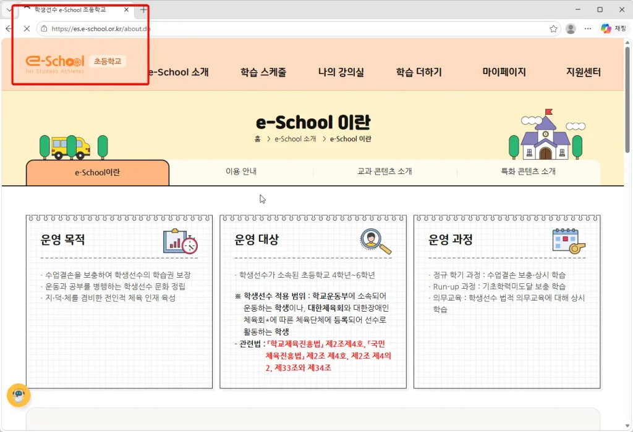The image size is (633, 432).
Task: Click the 운영 과정 calendar whistle icon
Action: pos(569,241)
